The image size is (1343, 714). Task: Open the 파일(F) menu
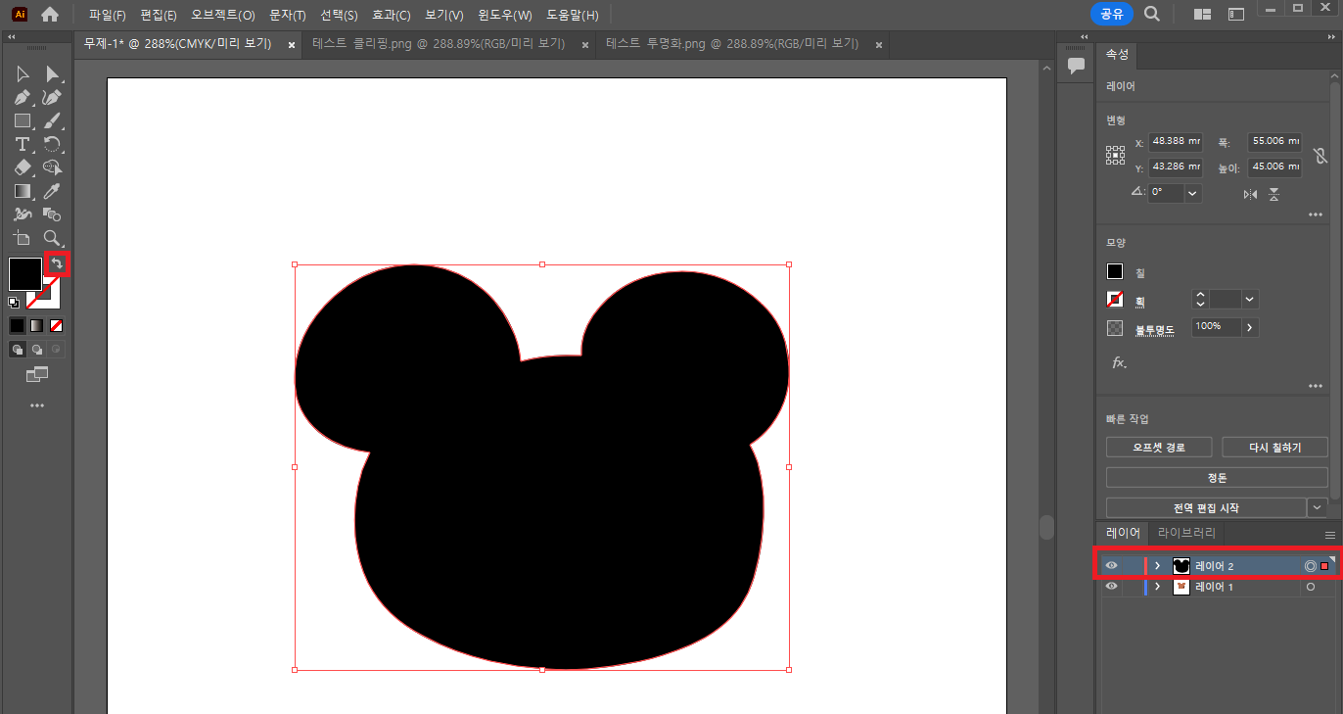pyautogui.click(x=108, y=15)
